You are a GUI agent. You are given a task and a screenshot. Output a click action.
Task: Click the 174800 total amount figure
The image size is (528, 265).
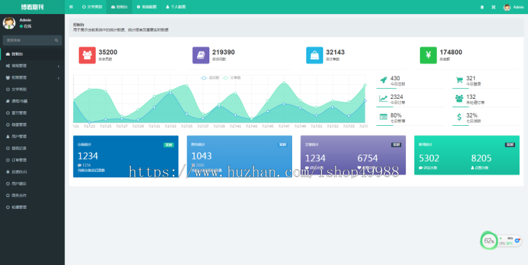pos(451,52)
